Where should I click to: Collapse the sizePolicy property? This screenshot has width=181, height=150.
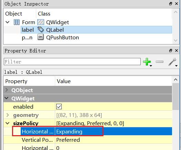(8, 123)
